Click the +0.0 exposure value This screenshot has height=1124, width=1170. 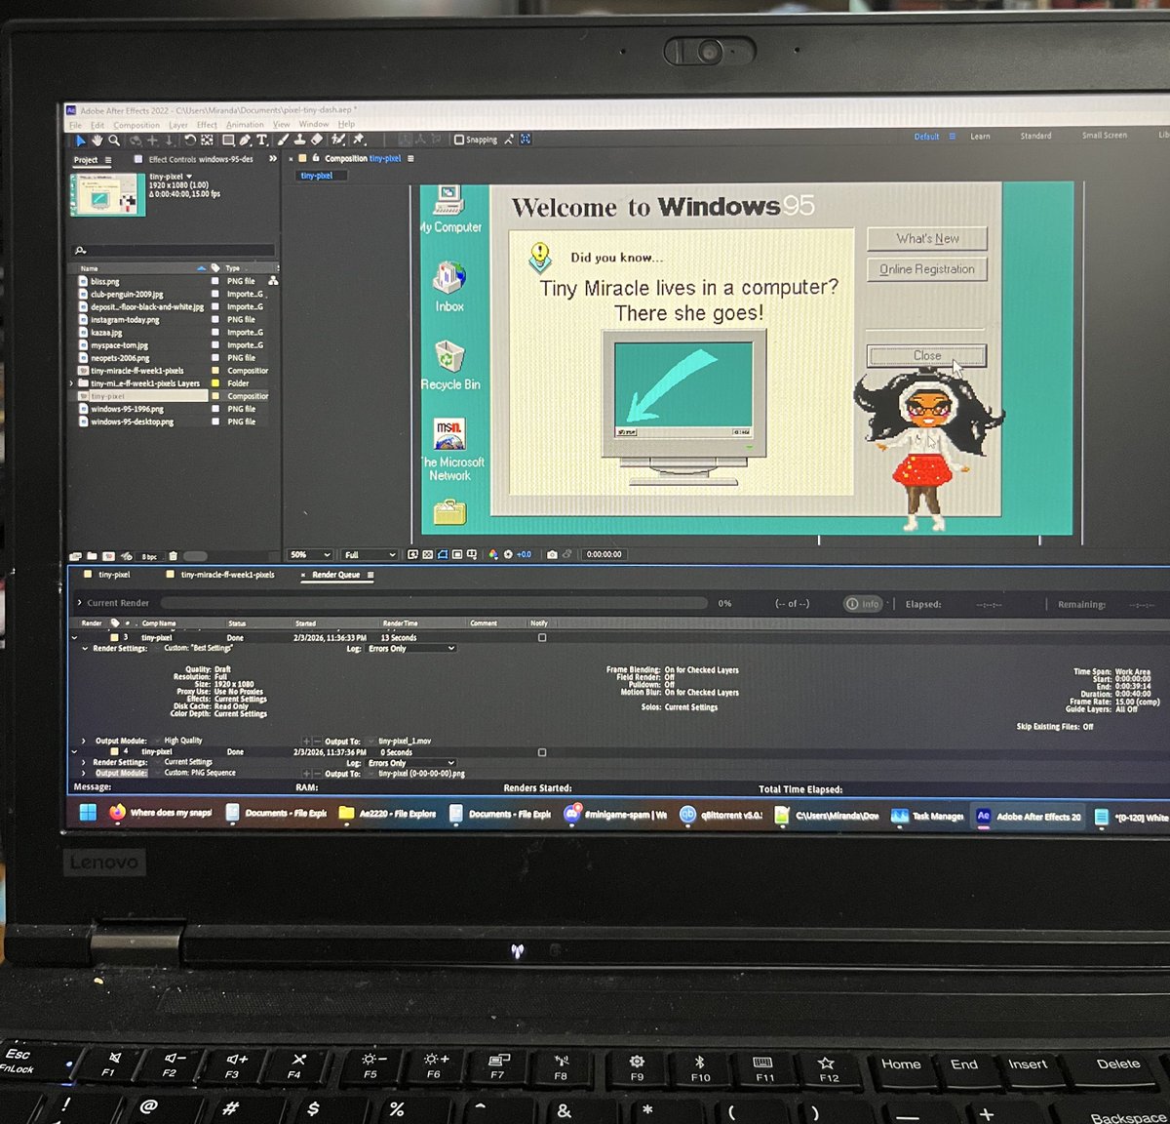524,554
